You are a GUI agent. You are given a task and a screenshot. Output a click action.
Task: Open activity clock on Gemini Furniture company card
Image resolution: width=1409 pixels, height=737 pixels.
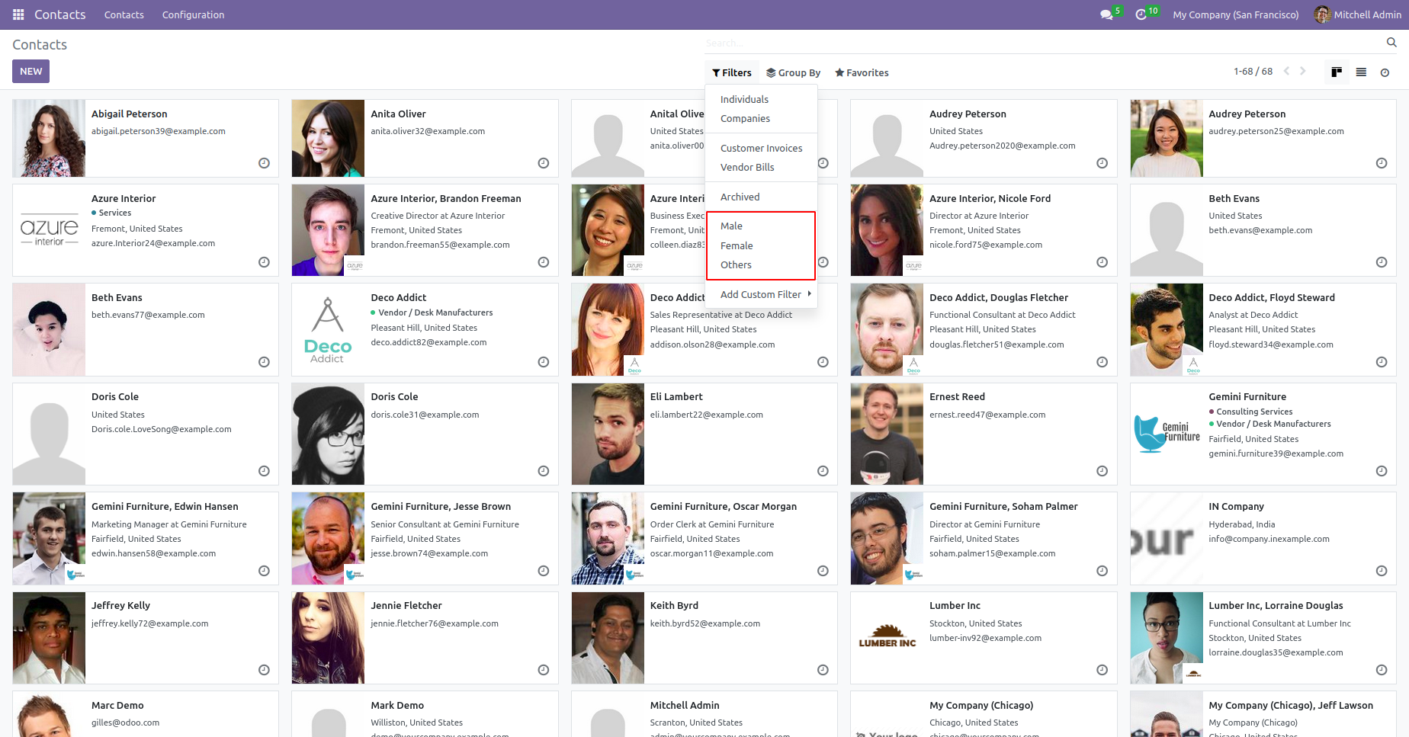pos(1382,471)
